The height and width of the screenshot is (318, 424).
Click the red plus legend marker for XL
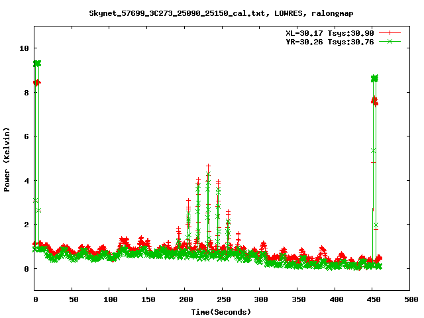click(390, 33)
